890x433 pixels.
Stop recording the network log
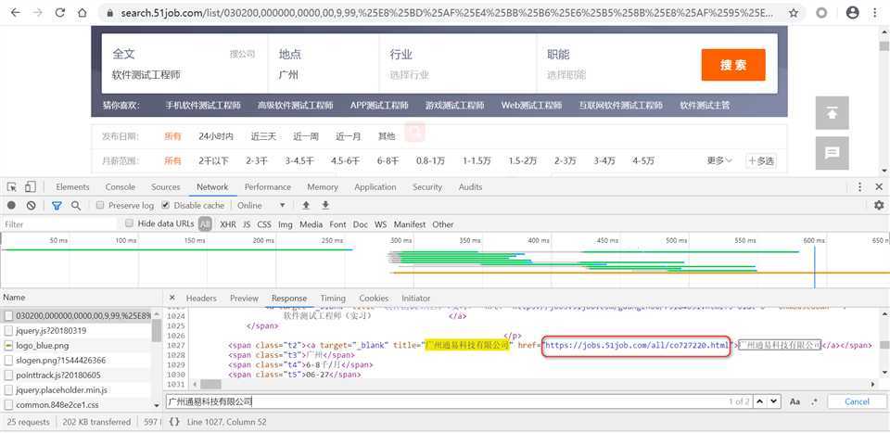click(11, 206)
